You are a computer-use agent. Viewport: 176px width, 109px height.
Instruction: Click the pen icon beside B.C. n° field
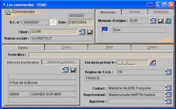(x=53, y=22)
